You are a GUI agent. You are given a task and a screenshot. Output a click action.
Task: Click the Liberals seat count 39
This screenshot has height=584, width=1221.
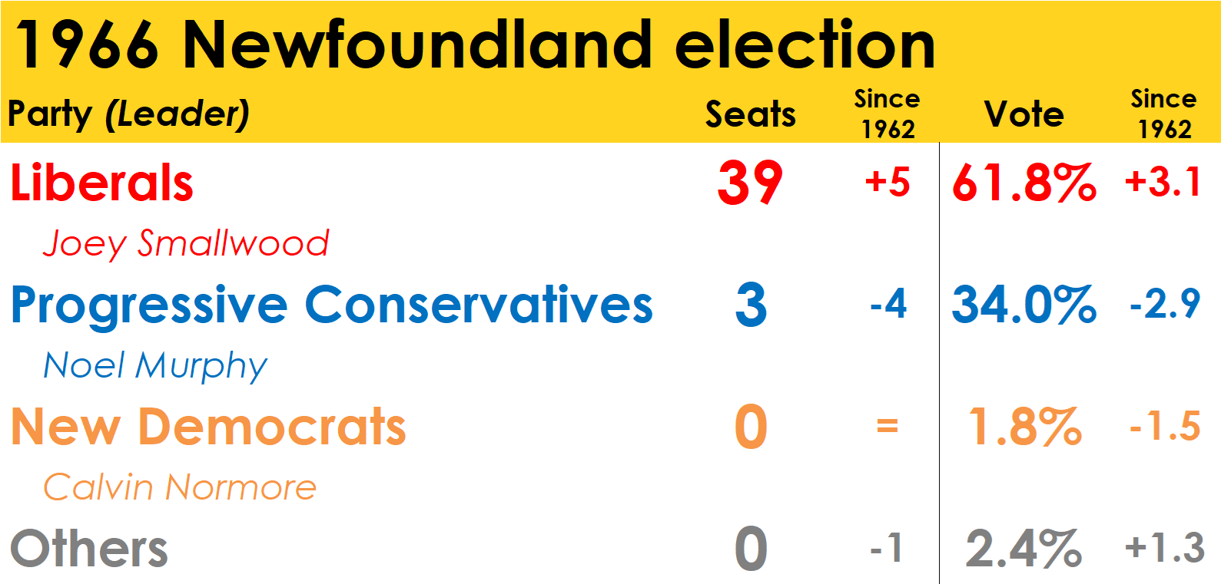tap(750, 183)
